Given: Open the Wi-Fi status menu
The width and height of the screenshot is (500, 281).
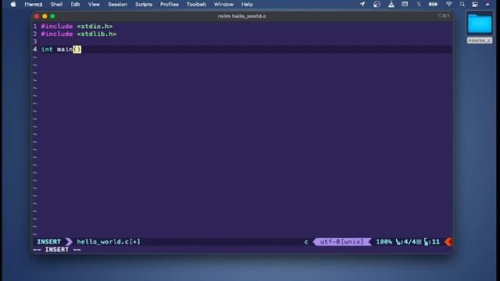Looking at the screenshot, I should point(449,4).
